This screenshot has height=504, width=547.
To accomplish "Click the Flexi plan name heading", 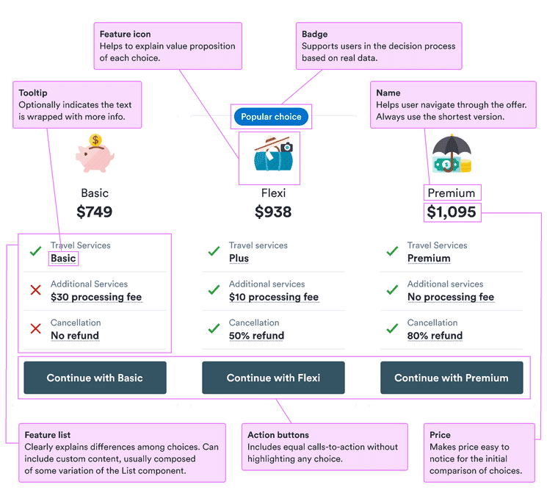I will (x=273, y=193).
